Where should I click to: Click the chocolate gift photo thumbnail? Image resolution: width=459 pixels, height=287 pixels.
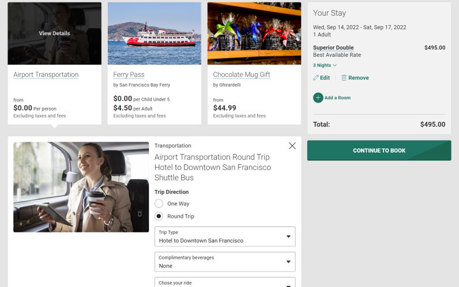point(254,33)
